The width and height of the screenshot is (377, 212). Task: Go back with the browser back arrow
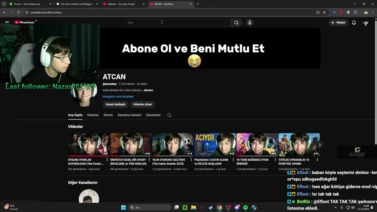(x=4, y=12)
